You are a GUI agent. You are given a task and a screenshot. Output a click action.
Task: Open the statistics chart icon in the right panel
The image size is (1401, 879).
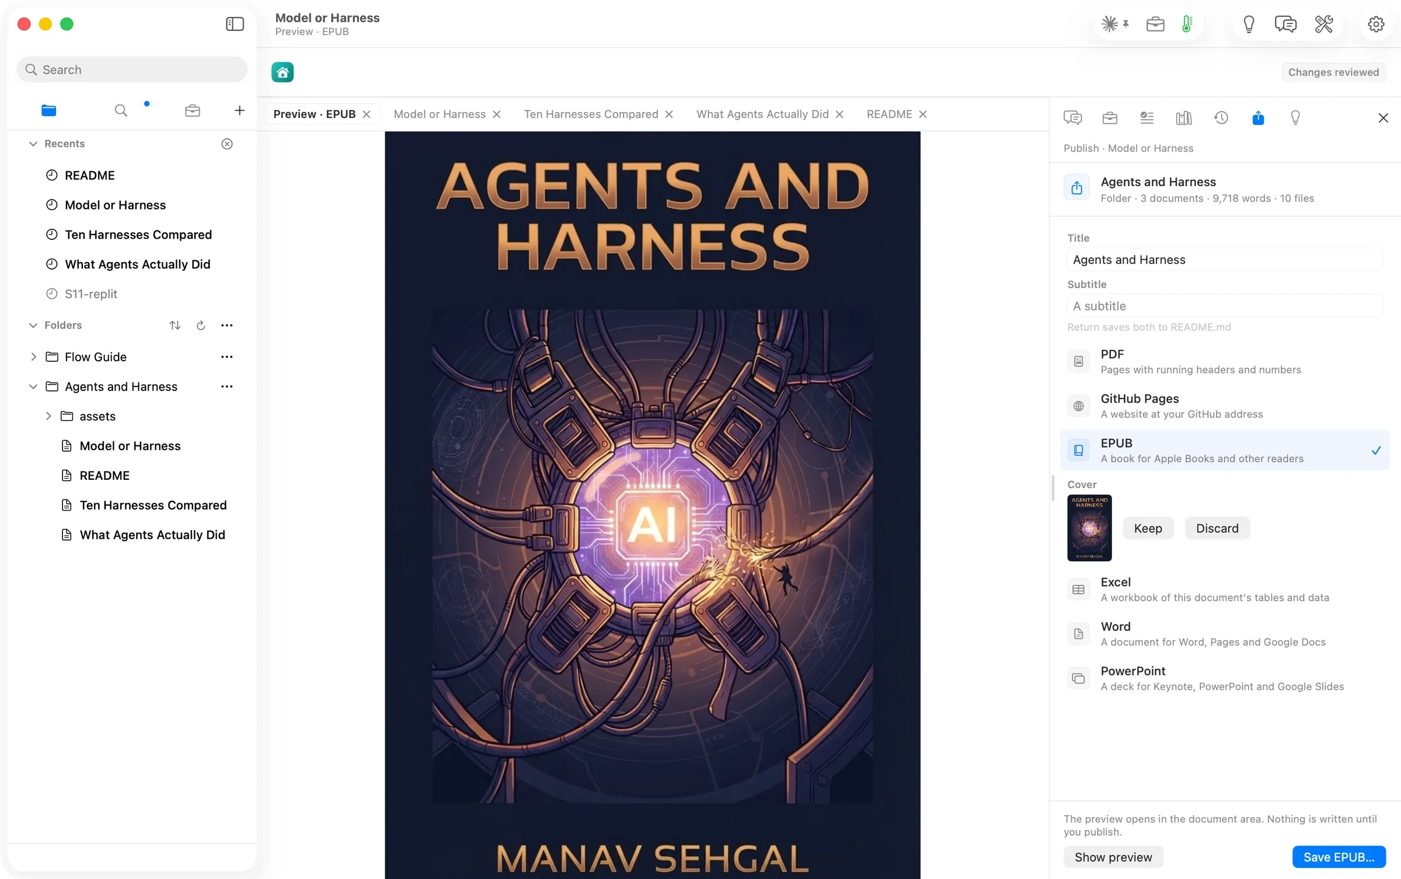point(1184,118)
